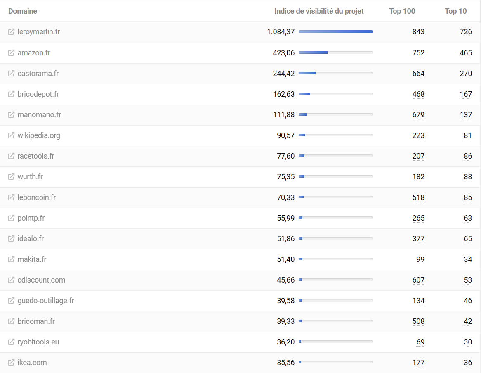Click external link icon beside leboncoin.fr
The width and height of the screenshot is (481, 373).
point(12,197)
